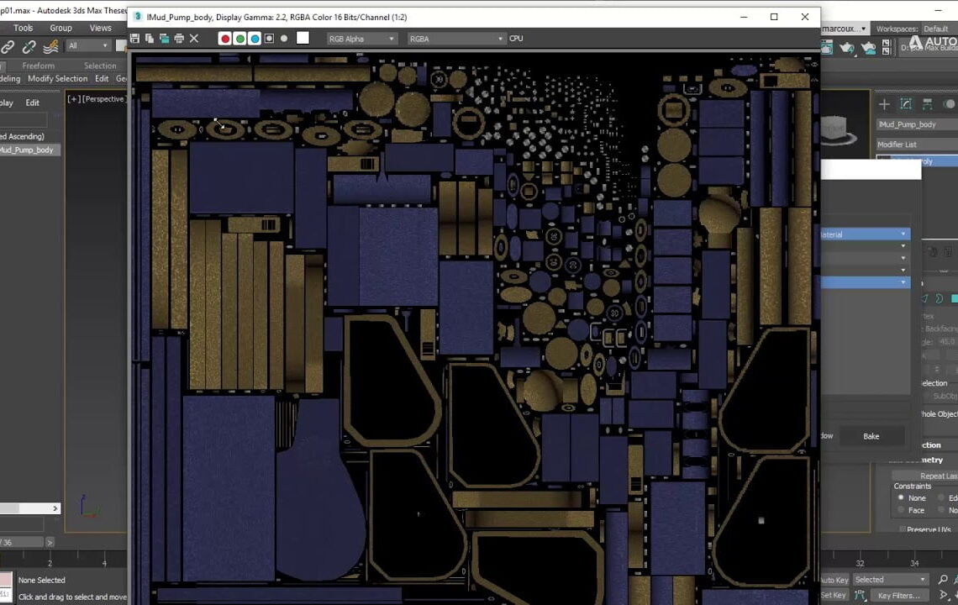The width and height of the screenshot is (958, 605).
Task: Enable the monochrome display icon
Action: tap(284, 39)
